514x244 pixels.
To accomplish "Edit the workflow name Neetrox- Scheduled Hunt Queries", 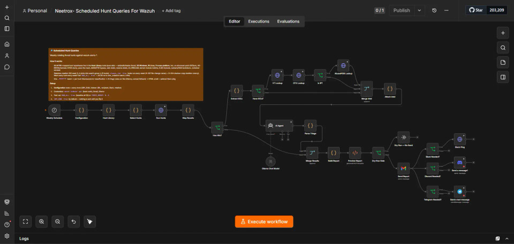I will click(x=105, y=11).
